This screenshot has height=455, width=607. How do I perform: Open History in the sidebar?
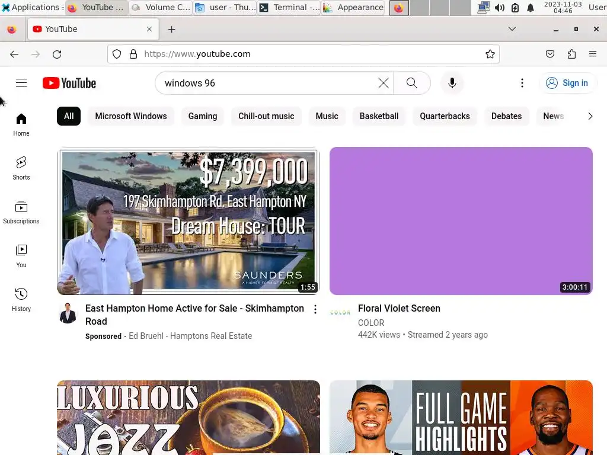coord(21,300)
